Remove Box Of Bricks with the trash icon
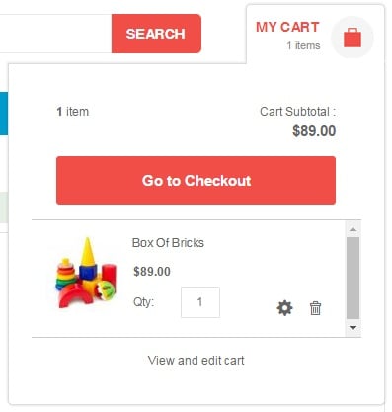 coord(315,308)
